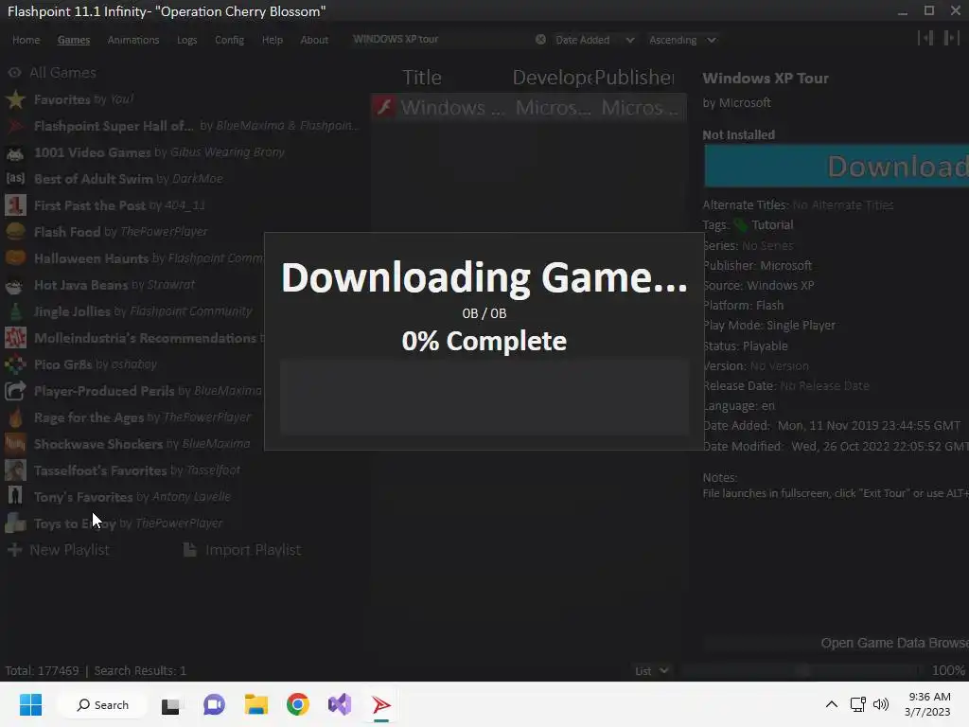This screenshot has height=727, width=969.
Task: Click the Player-Produced Perils share icon
Action: click(15, 391)
